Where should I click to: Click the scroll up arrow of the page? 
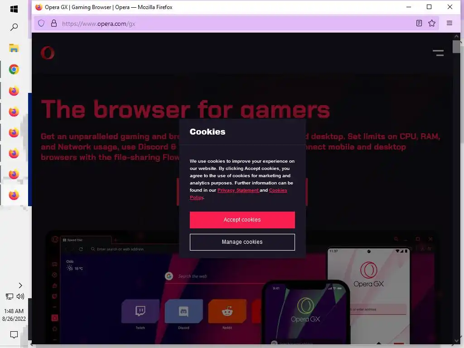click(x=456, y=36)
